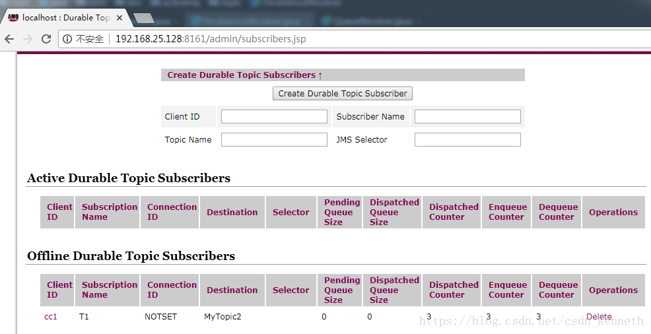The height and width of the screenshot is (334, 651).
Task: Click Create Durable Topic Subscriber button
Action: (343, 93)
